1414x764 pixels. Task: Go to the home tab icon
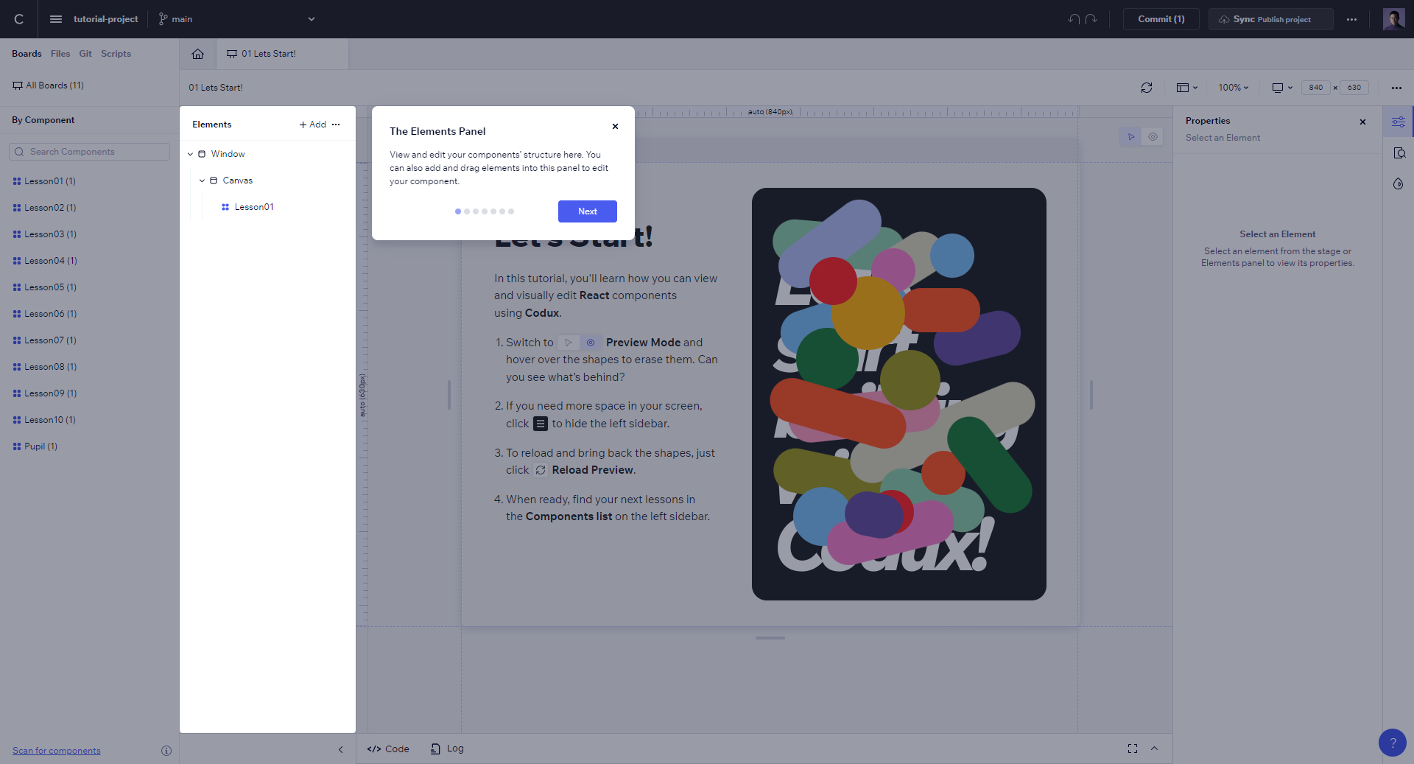[x=197, y=54]
